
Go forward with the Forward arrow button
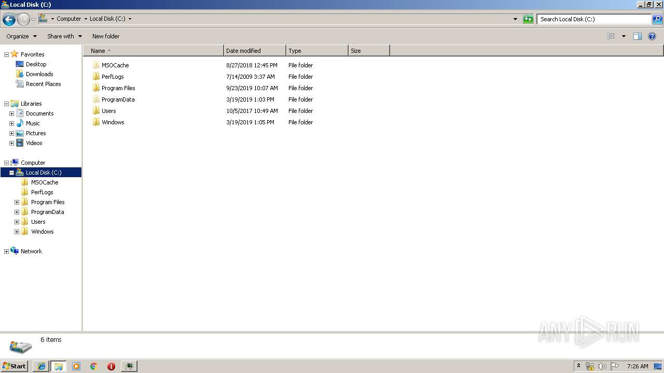(23, 20)
